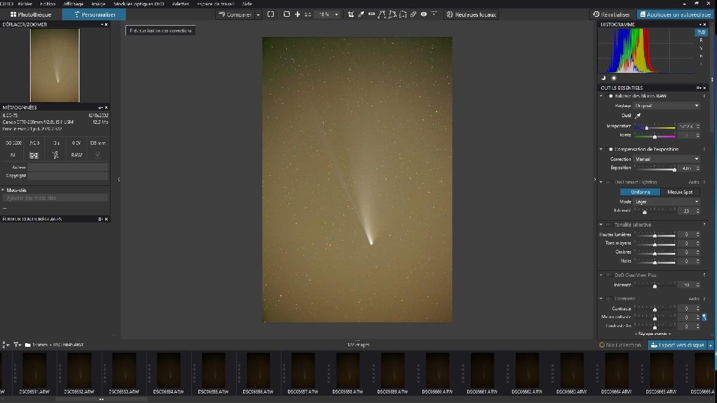Viewport: 717px width, 403px height.
Task: Activate the white balance eyedropper in the toolbar
Action: [x=361, y=14]
